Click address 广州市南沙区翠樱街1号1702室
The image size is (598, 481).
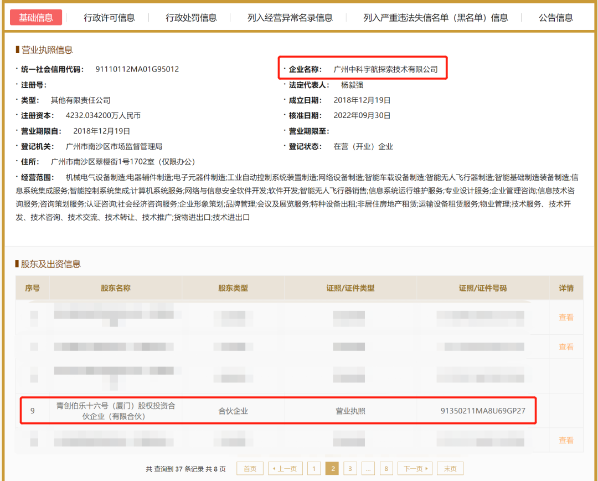click(x=102, y=162)
